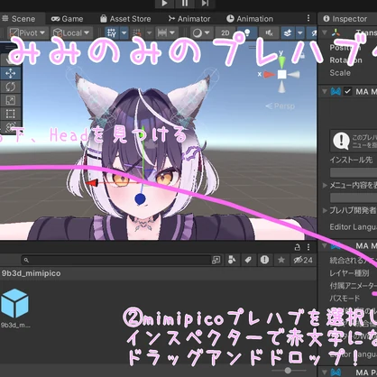Click the MA P component icon

coord(336,372)
